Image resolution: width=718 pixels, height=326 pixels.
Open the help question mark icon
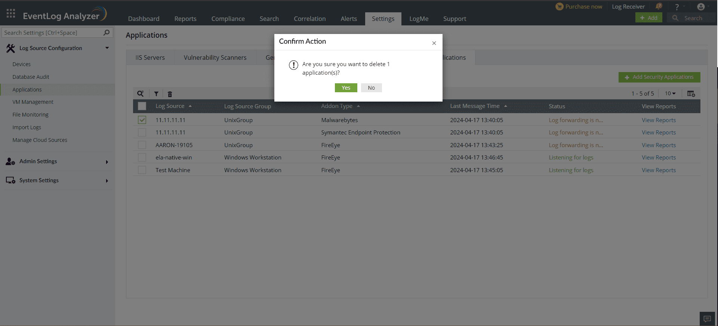pyautogui.click(x=677, y=7)
